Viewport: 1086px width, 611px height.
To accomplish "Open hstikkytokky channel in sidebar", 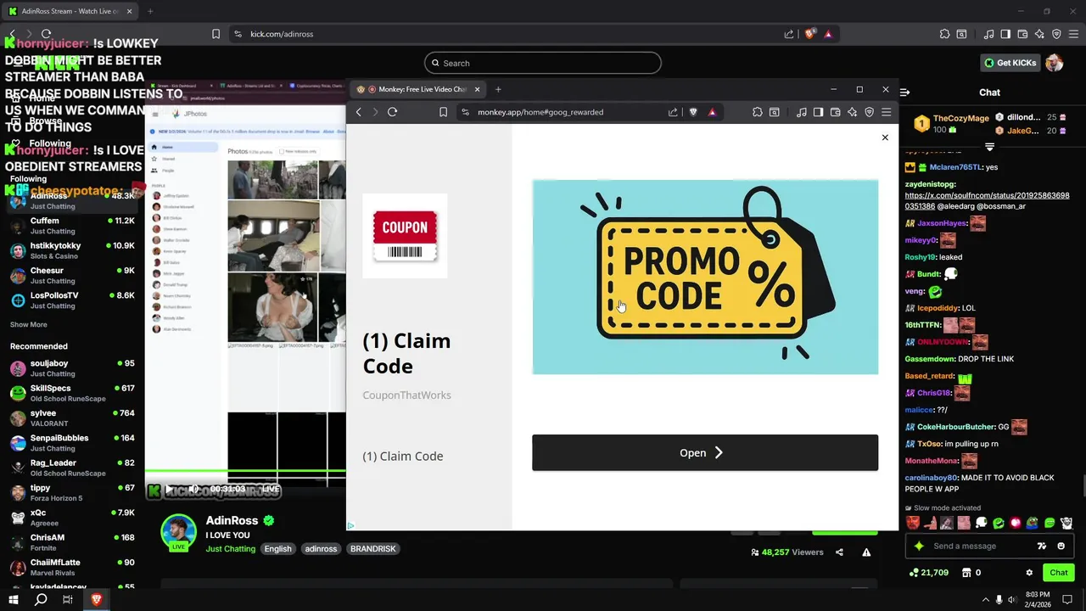I will point(72,250).
